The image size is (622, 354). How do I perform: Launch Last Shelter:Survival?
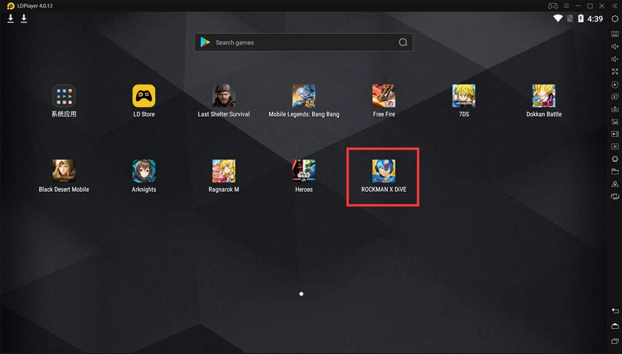pos(224,95)
